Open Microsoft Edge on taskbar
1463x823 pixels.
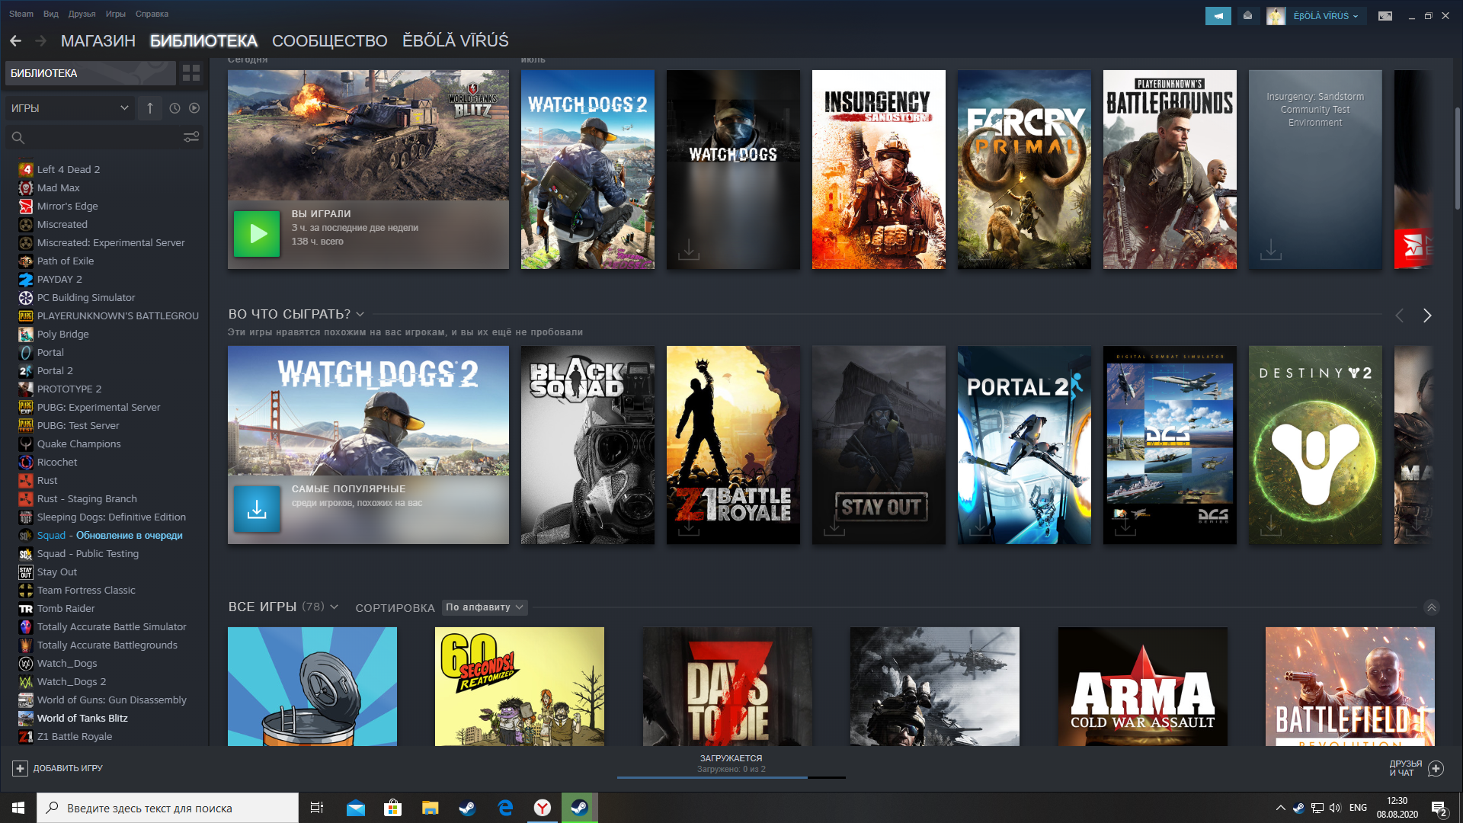[505, 808]
